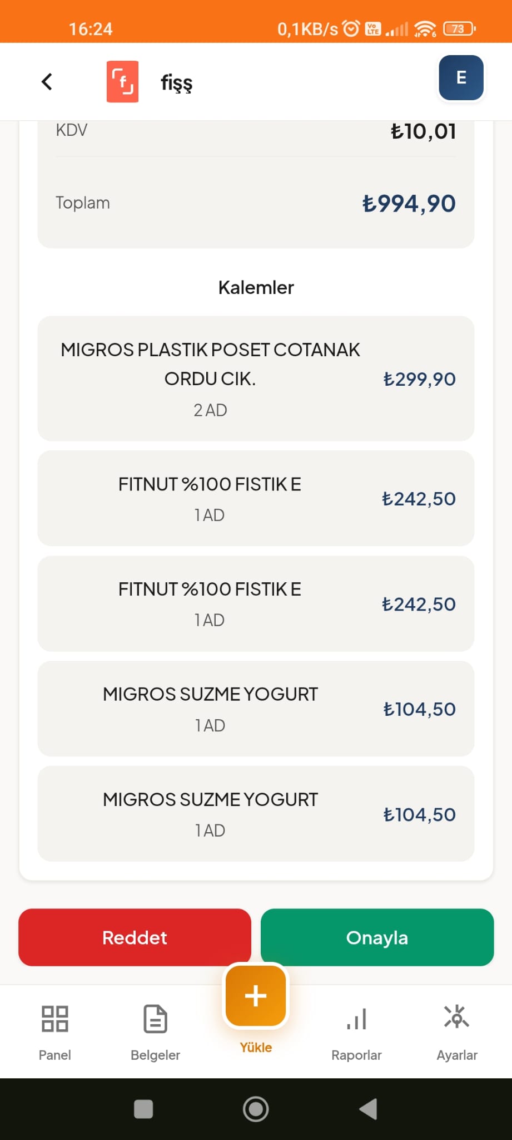Reject the receipt with Reddet button
This screenshot has height=1140, width=512.
coord(135,937)
